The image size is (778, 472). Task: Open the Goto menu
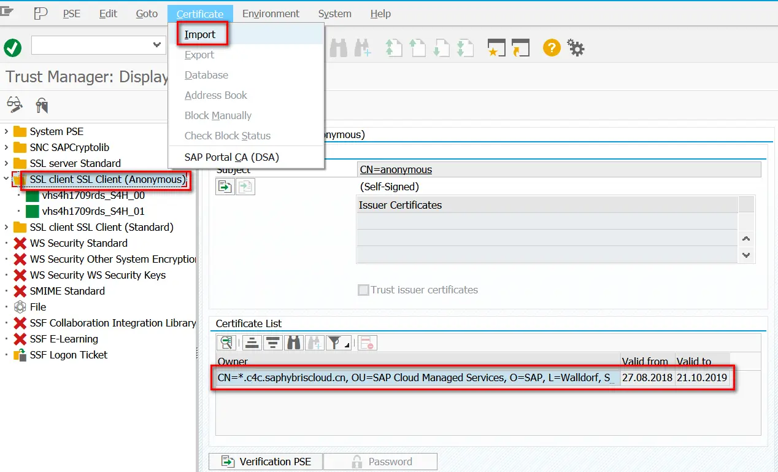point(147,14)
